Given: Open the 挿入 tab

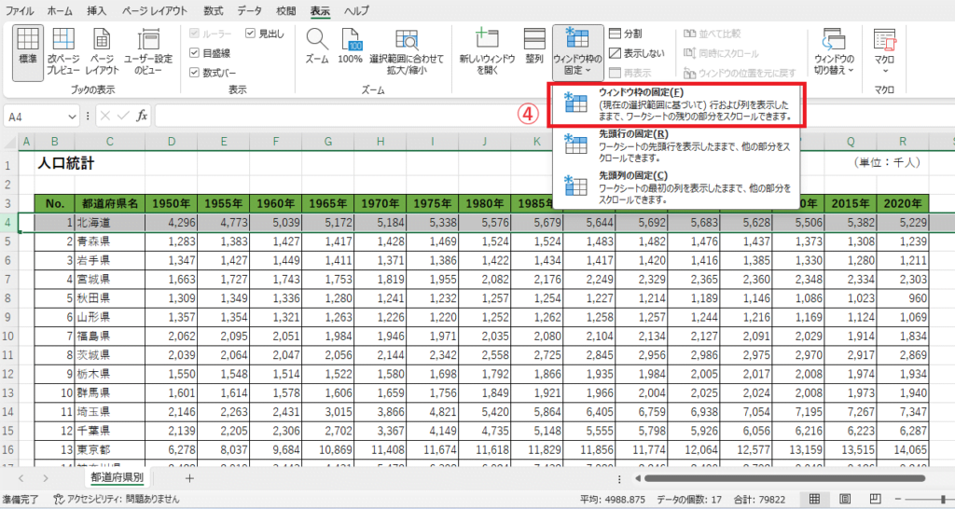Looking at the screenshot, I should (97, 11).
